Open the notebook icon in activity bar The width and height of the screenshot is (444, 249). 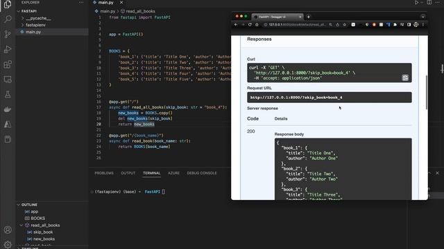pyautogui.click(x=8, y=139)
